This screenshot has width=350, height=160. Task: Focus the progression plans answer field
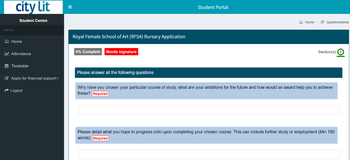[209, 154]
